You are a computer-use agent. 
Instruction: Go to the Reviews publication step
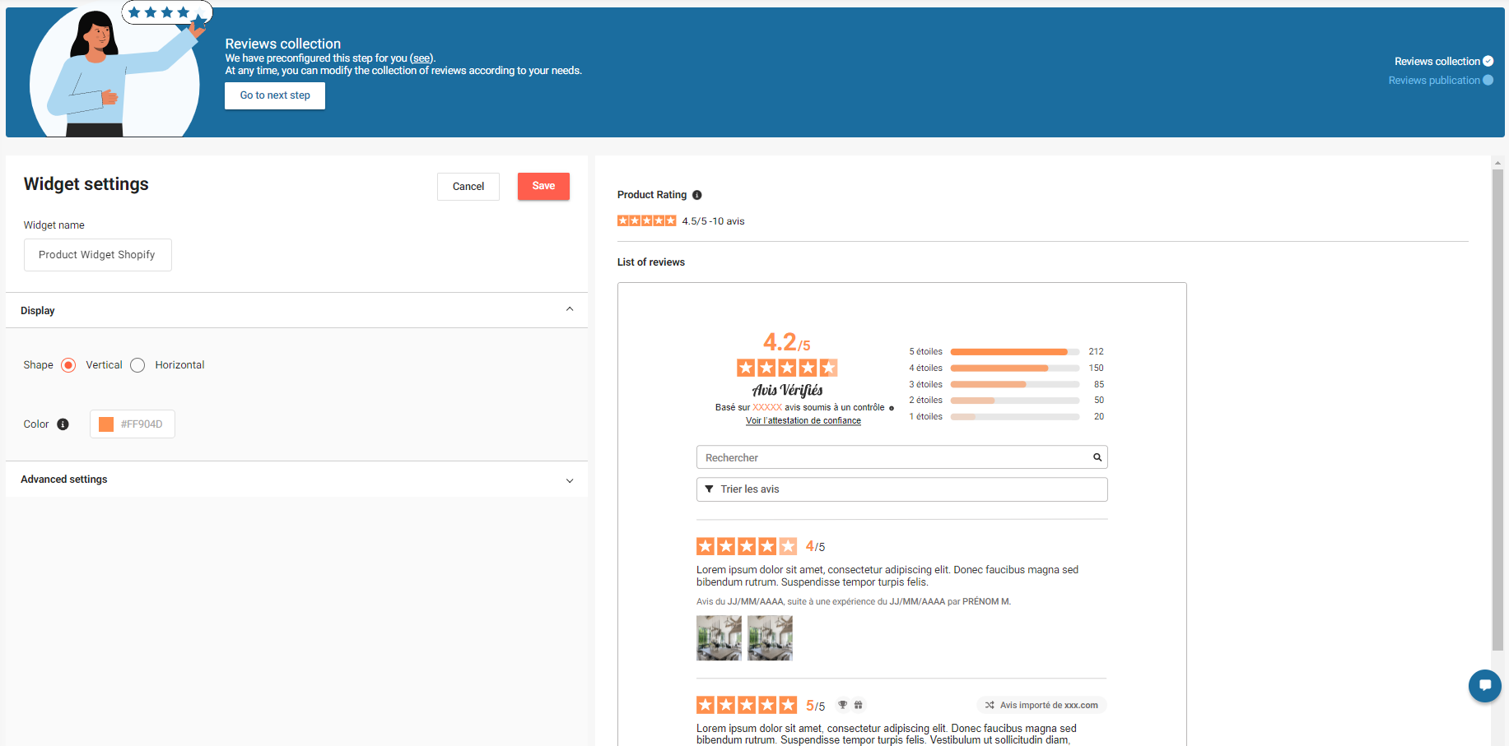click(1440, 80)
